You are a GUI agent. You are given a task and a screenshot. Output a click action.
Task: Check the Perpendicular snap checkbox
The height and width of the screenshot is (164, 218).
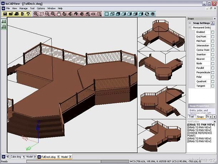pyautogui.click(x=213, y=73)
